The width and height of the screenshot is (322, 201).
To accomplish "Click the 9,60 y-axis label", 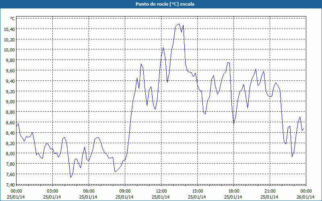I will 10,71.
